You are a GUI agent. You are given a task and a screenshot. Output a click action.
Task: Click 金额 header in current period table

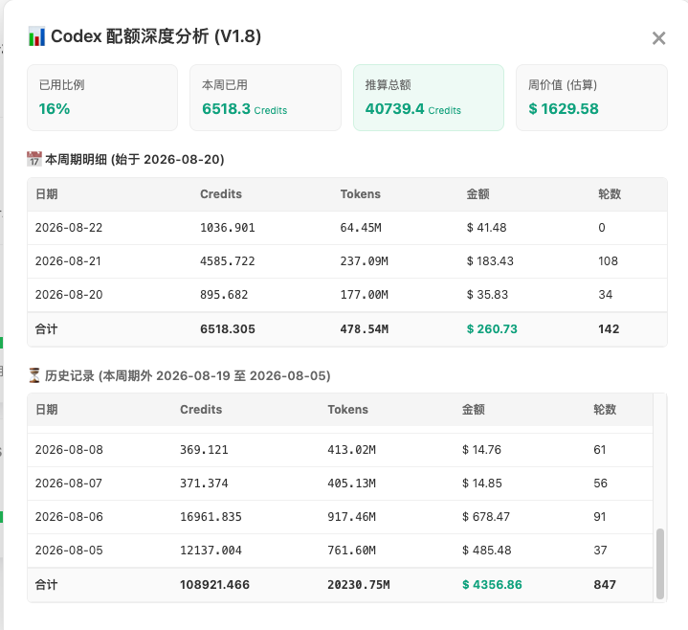(x=477, y=194)
